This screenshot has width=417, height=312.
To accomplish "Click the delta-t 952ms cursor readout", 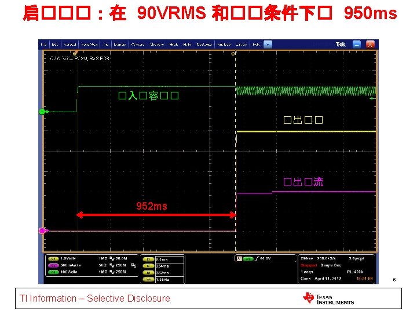I will pos(162,273).
